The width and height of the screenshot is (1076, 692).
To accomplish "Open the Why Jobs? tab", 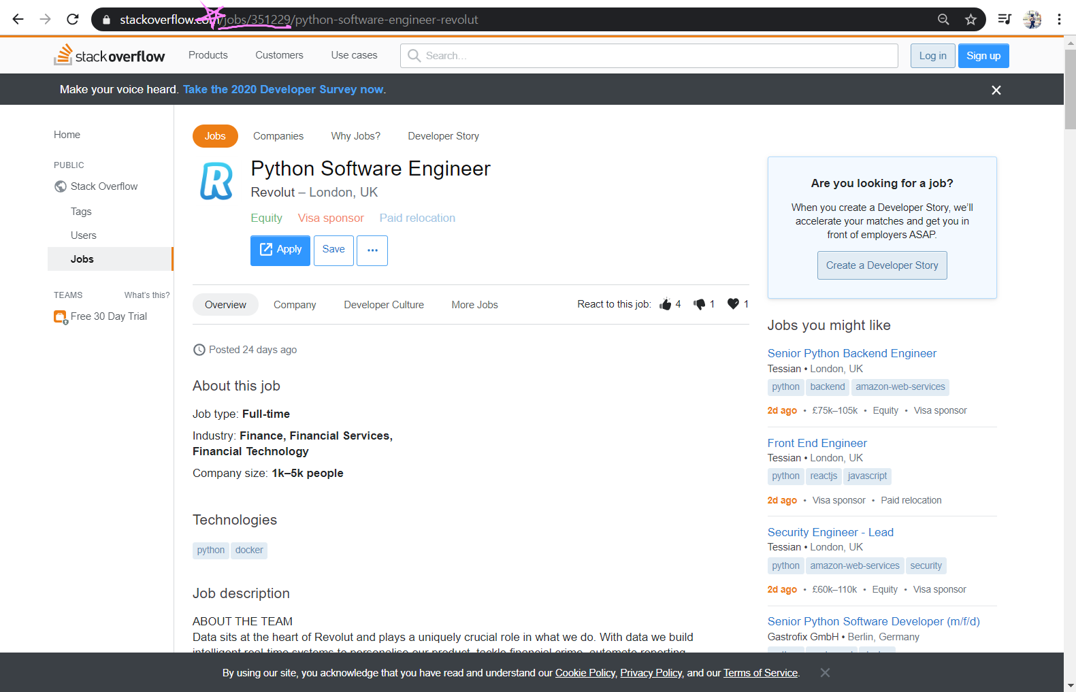I will (x=356, y=136).
